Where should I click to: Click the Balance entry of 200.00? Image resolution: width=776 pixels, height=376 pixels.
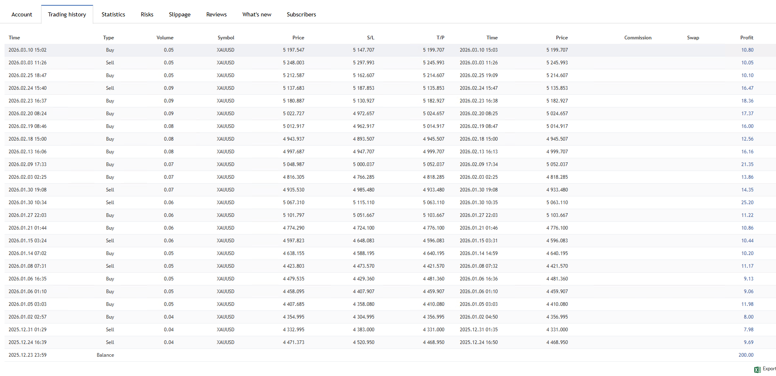pos(746,355)
